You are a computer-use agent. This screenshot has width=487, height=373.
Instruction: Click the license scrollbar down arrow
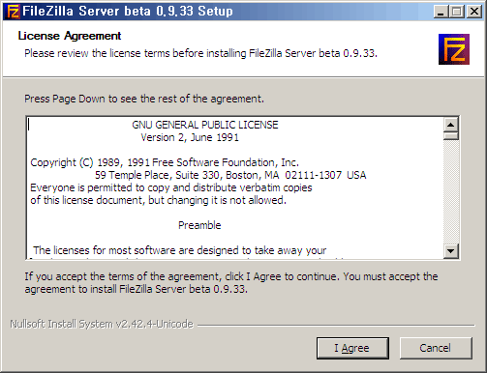(451, 250)
